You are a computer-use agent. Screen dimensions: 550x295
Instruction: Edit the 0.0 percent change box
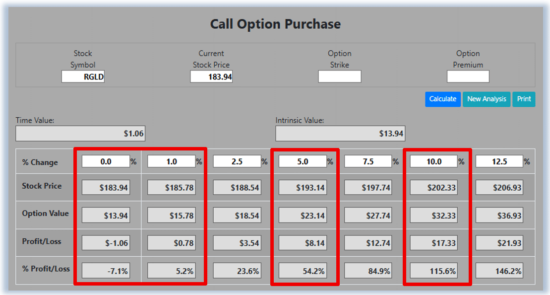click(106, 161)
